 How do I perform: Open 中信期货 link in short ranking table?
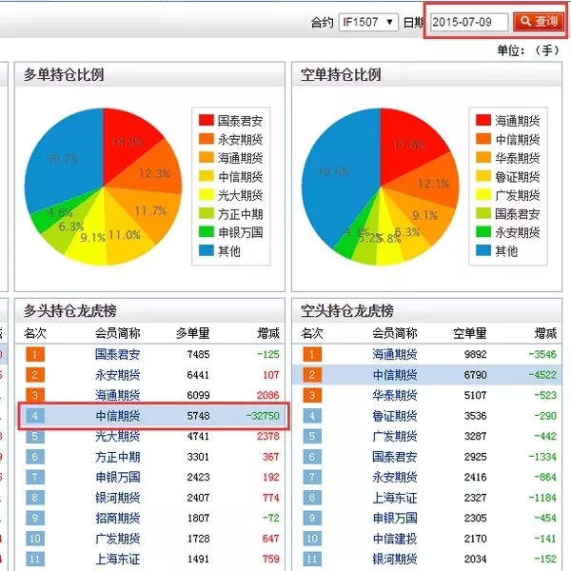tap(395, 375)
